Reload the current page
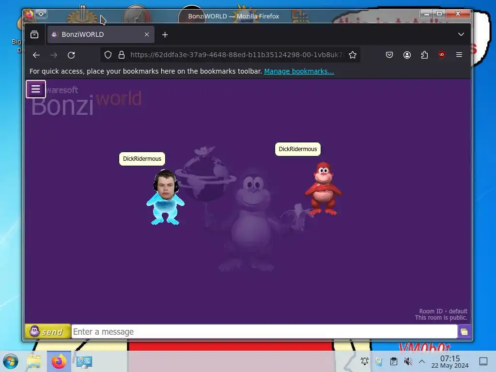Image resolution: width=496 pixels, height=372 pixels. (72, 55)
